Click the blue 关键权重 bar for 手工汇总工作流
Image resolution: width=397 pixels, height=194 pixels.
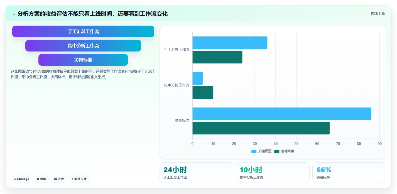click(x=230, y=43)
